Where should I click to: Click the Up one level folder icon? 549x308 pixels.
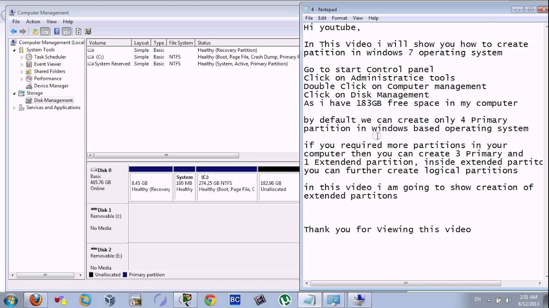35,31
